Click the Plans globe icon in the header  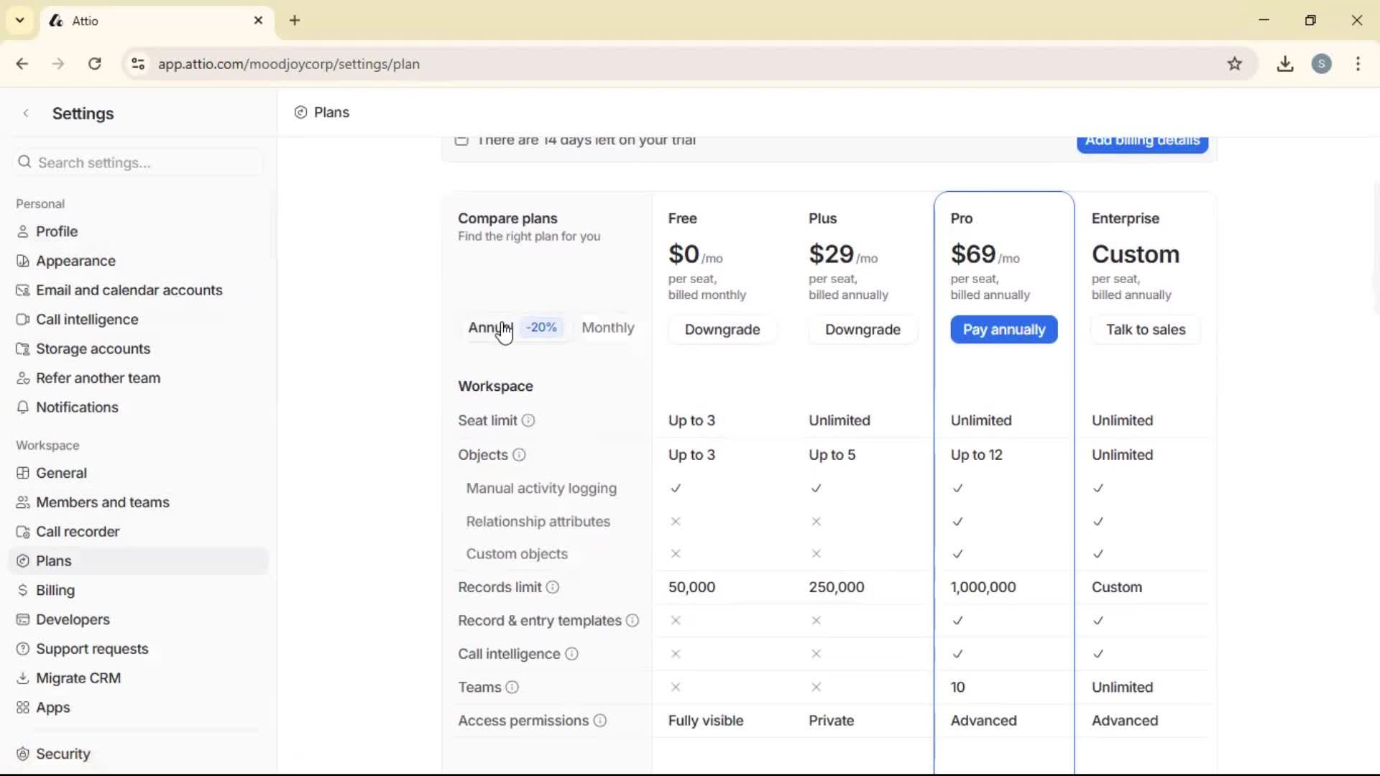(x=300, y=112)
